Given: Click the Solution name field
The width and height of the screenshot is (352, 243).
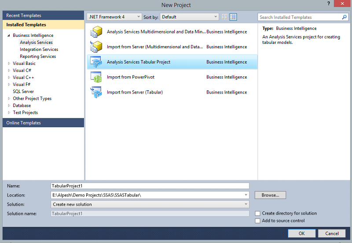Looking at the screenshot, I should click(150, 214).
